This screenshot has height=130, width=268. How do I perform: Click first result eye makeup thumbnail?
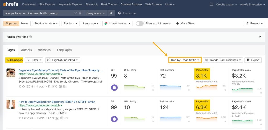[11, 73]
